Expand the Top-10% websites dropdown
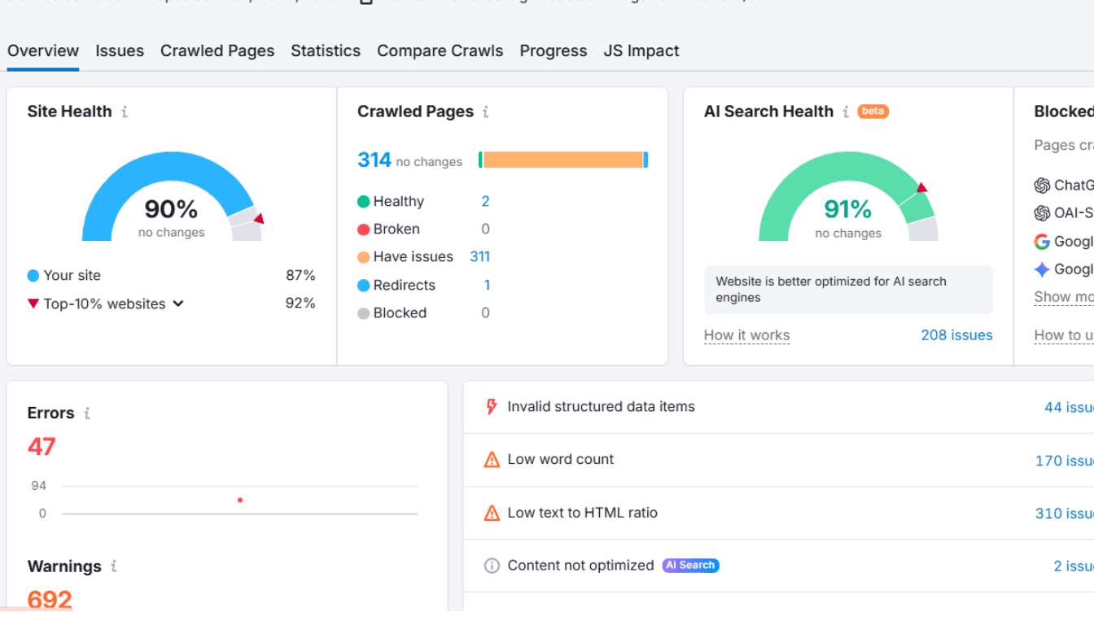 tap(178, 304)
